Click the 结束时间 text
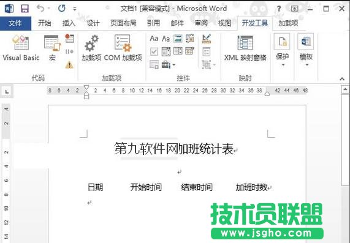Viewport: 350px width, 243px height. pyautogui.click(x=197, y=187)
